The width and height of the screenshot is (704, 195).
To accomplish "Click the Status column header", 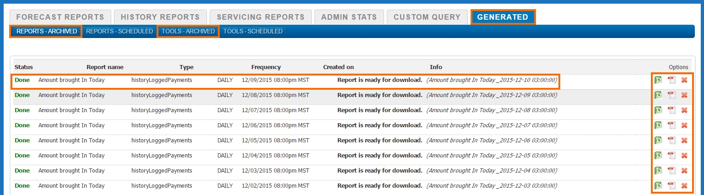I will pyautogui.click(x=24, y=67).
